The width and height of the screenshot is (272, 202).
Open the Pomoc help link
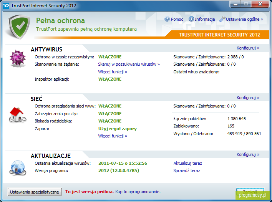coord(177,19)
